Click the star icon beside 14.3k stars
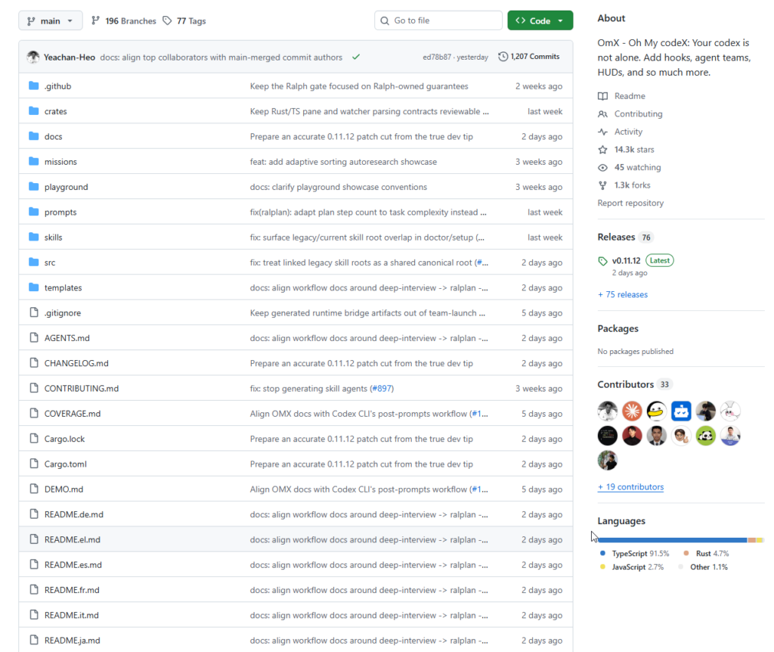Screen dimensions: 774x652 [602, 150]
